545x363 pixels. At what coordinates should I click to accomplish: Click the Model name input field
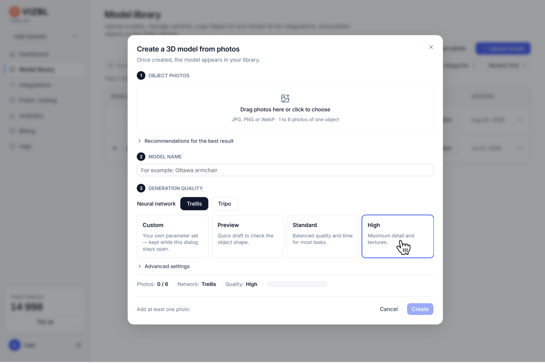(x=285, y=170)
